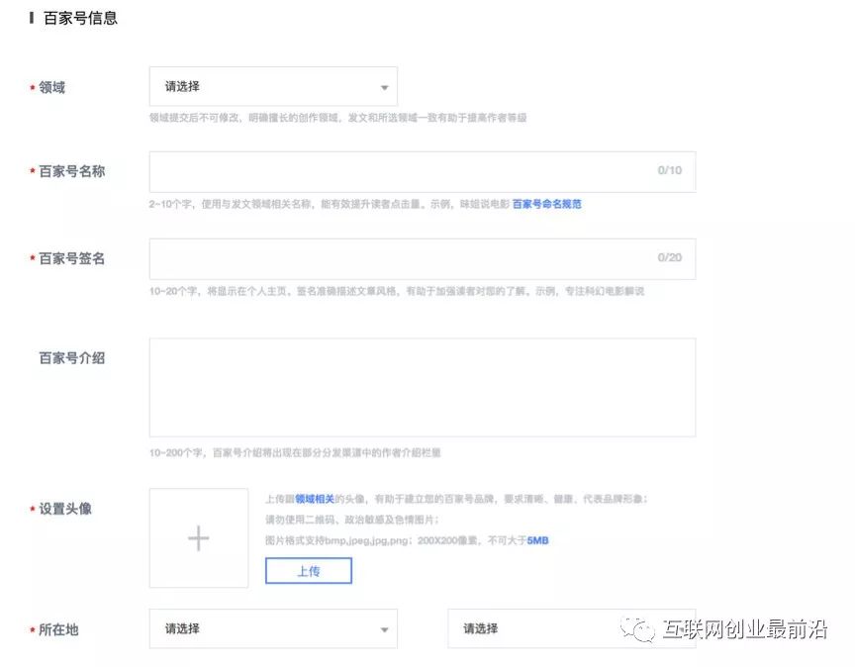
Task: Click the 0/20 character counter
Action: [670, 257]
